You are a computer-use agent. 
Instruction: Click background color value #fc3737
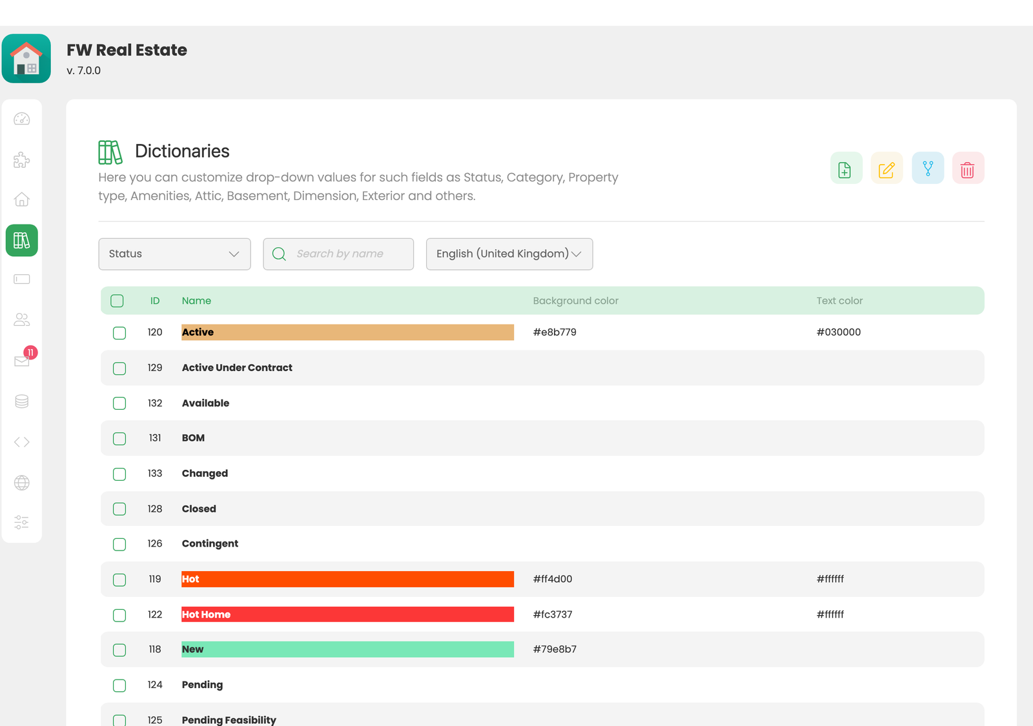(x=553, y=615)
